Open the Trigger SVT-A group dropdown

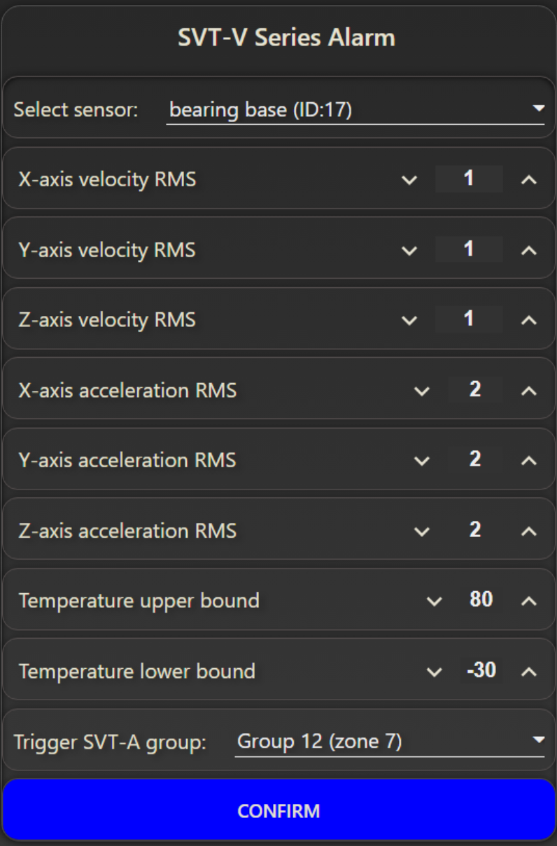point(389,741)
